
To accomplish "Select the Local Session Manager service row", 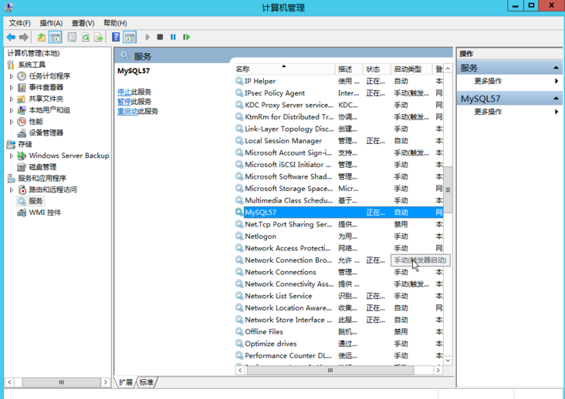I will (339, 141).
